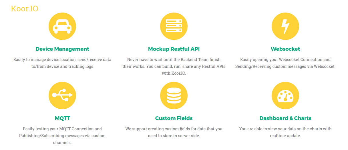The image size is (348, 150).
Task: Click the MQTT Publishing/Subscribing description text
Action: click(x=62, y=135)
